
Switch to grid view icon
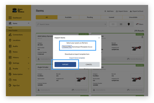point(113,24)
